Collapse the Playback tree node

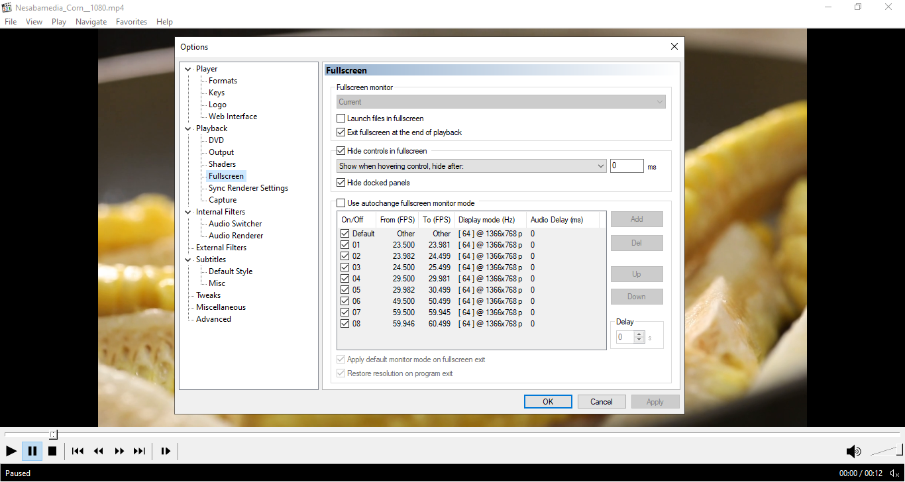188,129
